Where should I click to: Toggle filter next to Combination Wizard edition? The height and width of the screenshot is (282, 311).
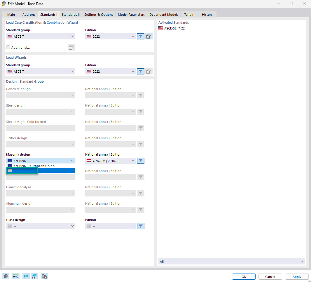[x=141, y=36]
